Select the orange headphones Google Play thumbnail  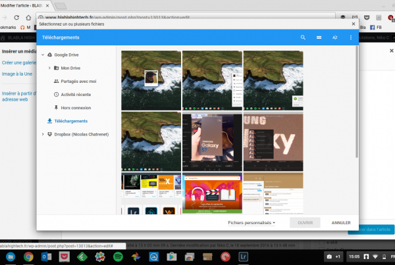click(212, 193)
